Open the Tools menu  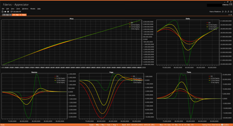click(18, 9)
